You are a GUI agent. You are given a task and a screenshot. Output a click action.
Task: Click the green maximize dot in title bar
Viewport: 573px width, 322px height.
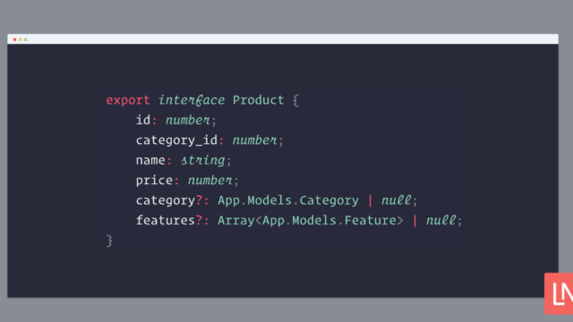(26, 39)
